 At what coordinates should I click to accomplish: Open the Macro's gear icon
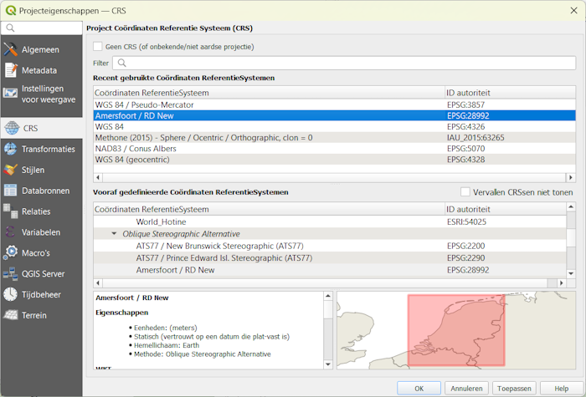(10, 252)
